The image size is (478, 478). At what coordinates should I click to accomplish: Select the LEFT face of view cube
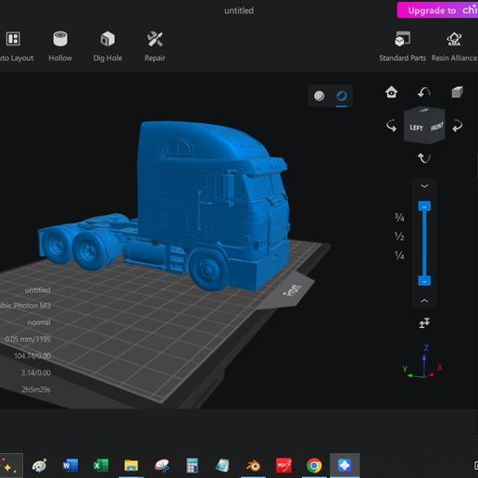(x=416, y=128)
